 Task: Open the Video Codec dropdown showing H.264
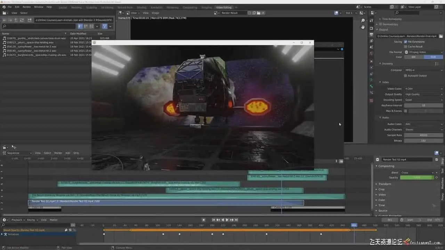click(x=423, y=89)
